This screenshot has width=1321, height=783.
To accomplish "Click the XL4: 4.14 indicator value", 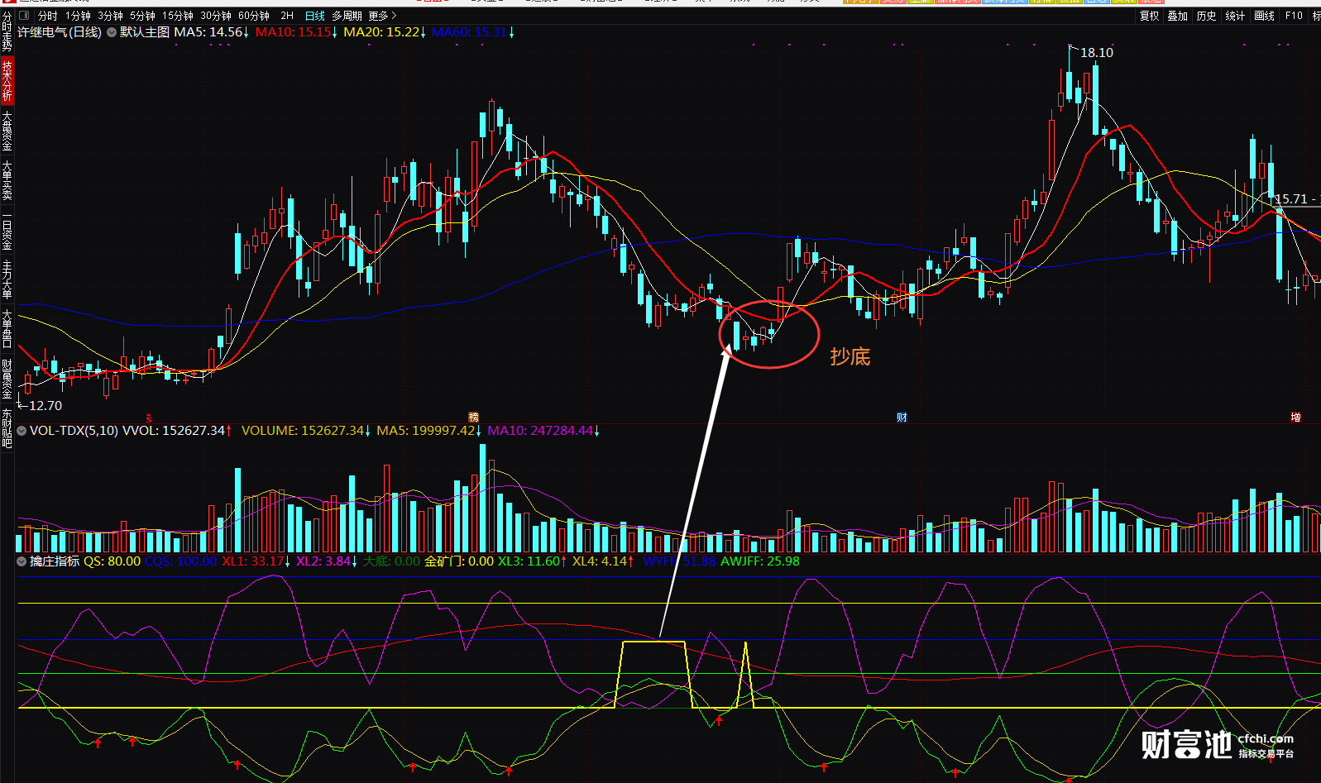I will [x=599, y=561].
